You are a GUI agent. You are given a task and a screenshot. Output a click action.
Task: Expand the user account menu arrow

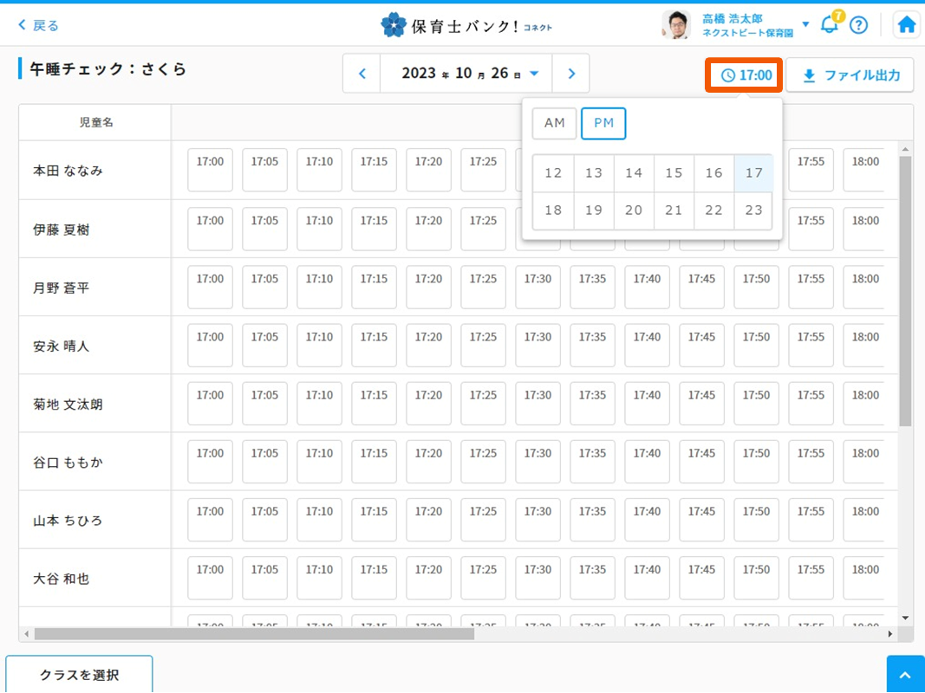pos(805,24)
